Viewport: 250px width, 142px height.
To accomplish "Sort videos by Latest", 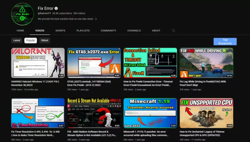I will 17,40.
